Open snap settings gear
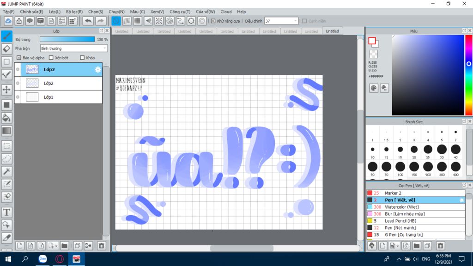 [202, 21]
